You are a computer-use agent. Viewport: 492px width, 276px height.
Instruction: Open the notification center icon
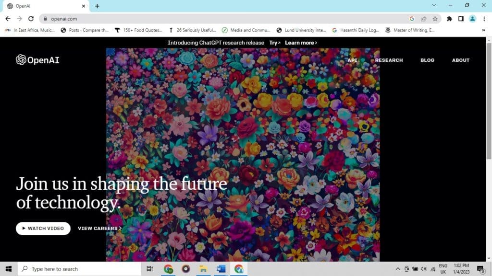(480, 269)
